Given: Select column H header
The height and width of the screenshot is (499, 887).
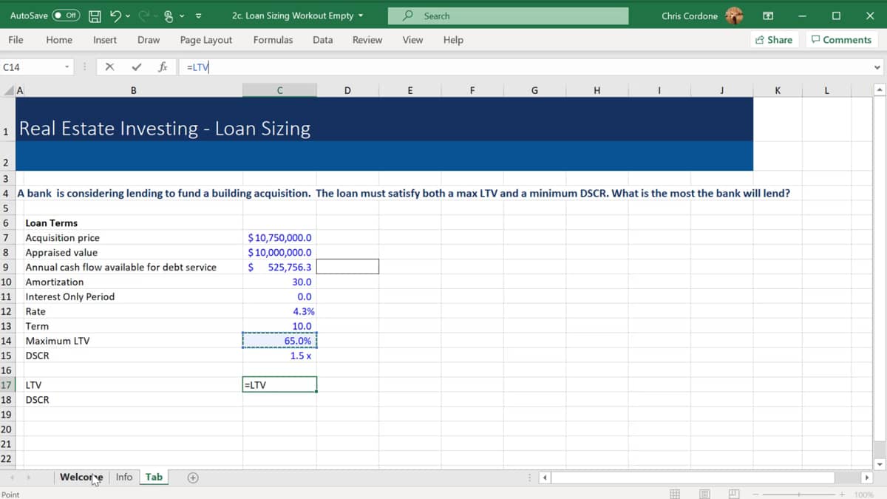Looking at the screenshot, I should pos(597,91).
